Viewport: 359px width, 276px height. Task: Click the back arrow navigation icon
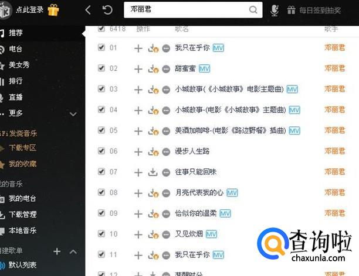pyautogui.click(x=88, y=10)
